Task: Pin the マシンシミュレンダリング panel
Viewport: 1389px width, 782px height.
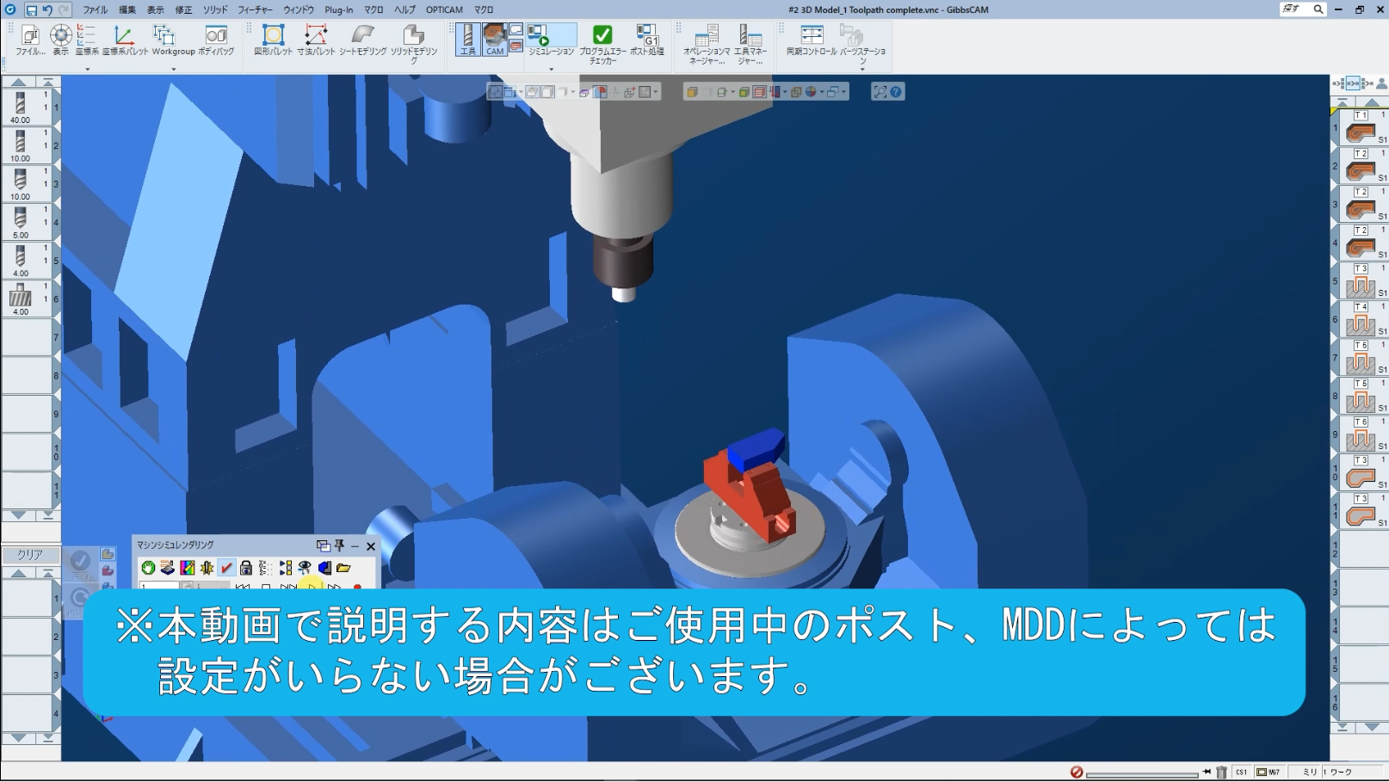Action: (x=339, y=545)
